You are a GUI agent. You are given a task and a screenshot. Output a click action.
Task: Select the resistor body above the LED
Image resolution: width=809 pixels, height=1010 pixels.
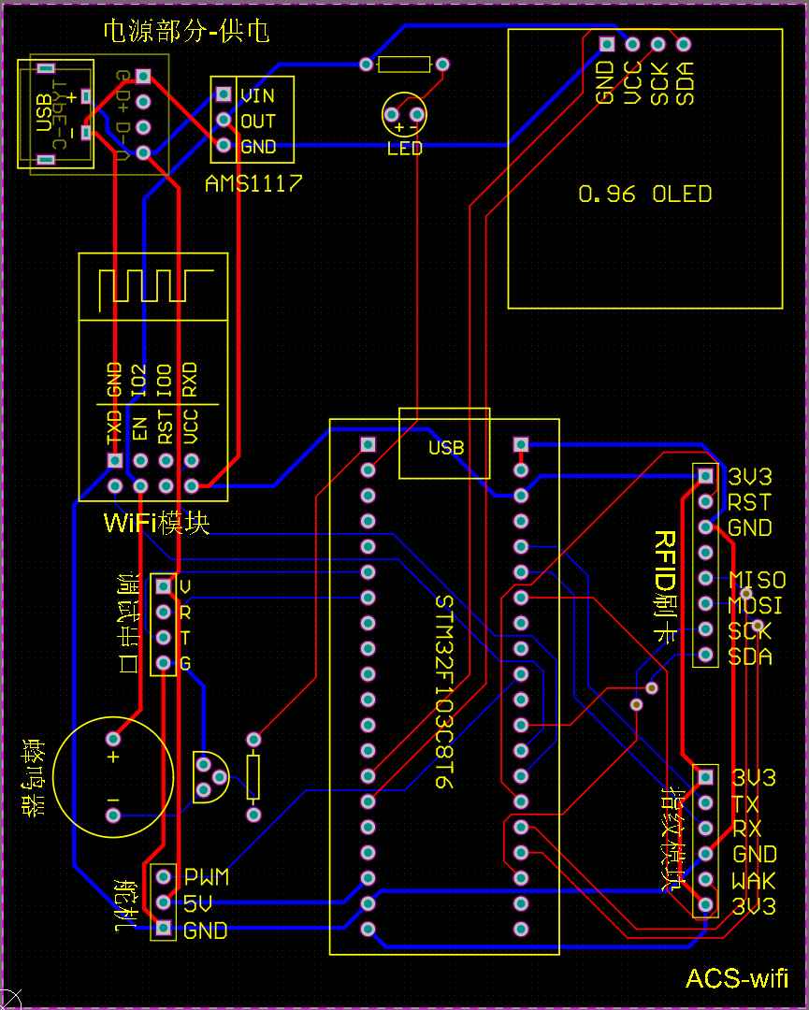(x=404, y=65)
